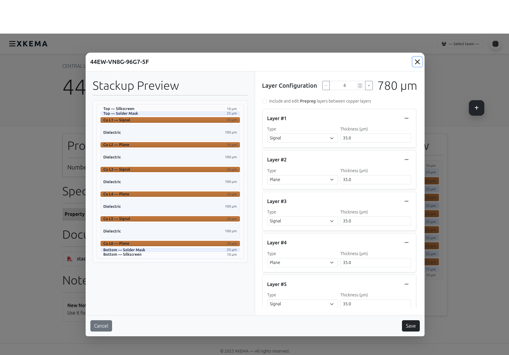
Task: Click the user avatar in the header
Action: (495, 44)
